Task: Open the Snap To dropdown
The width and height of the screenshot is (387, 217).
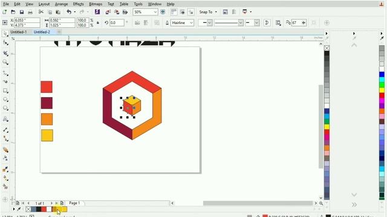Action: pos(208,12)
